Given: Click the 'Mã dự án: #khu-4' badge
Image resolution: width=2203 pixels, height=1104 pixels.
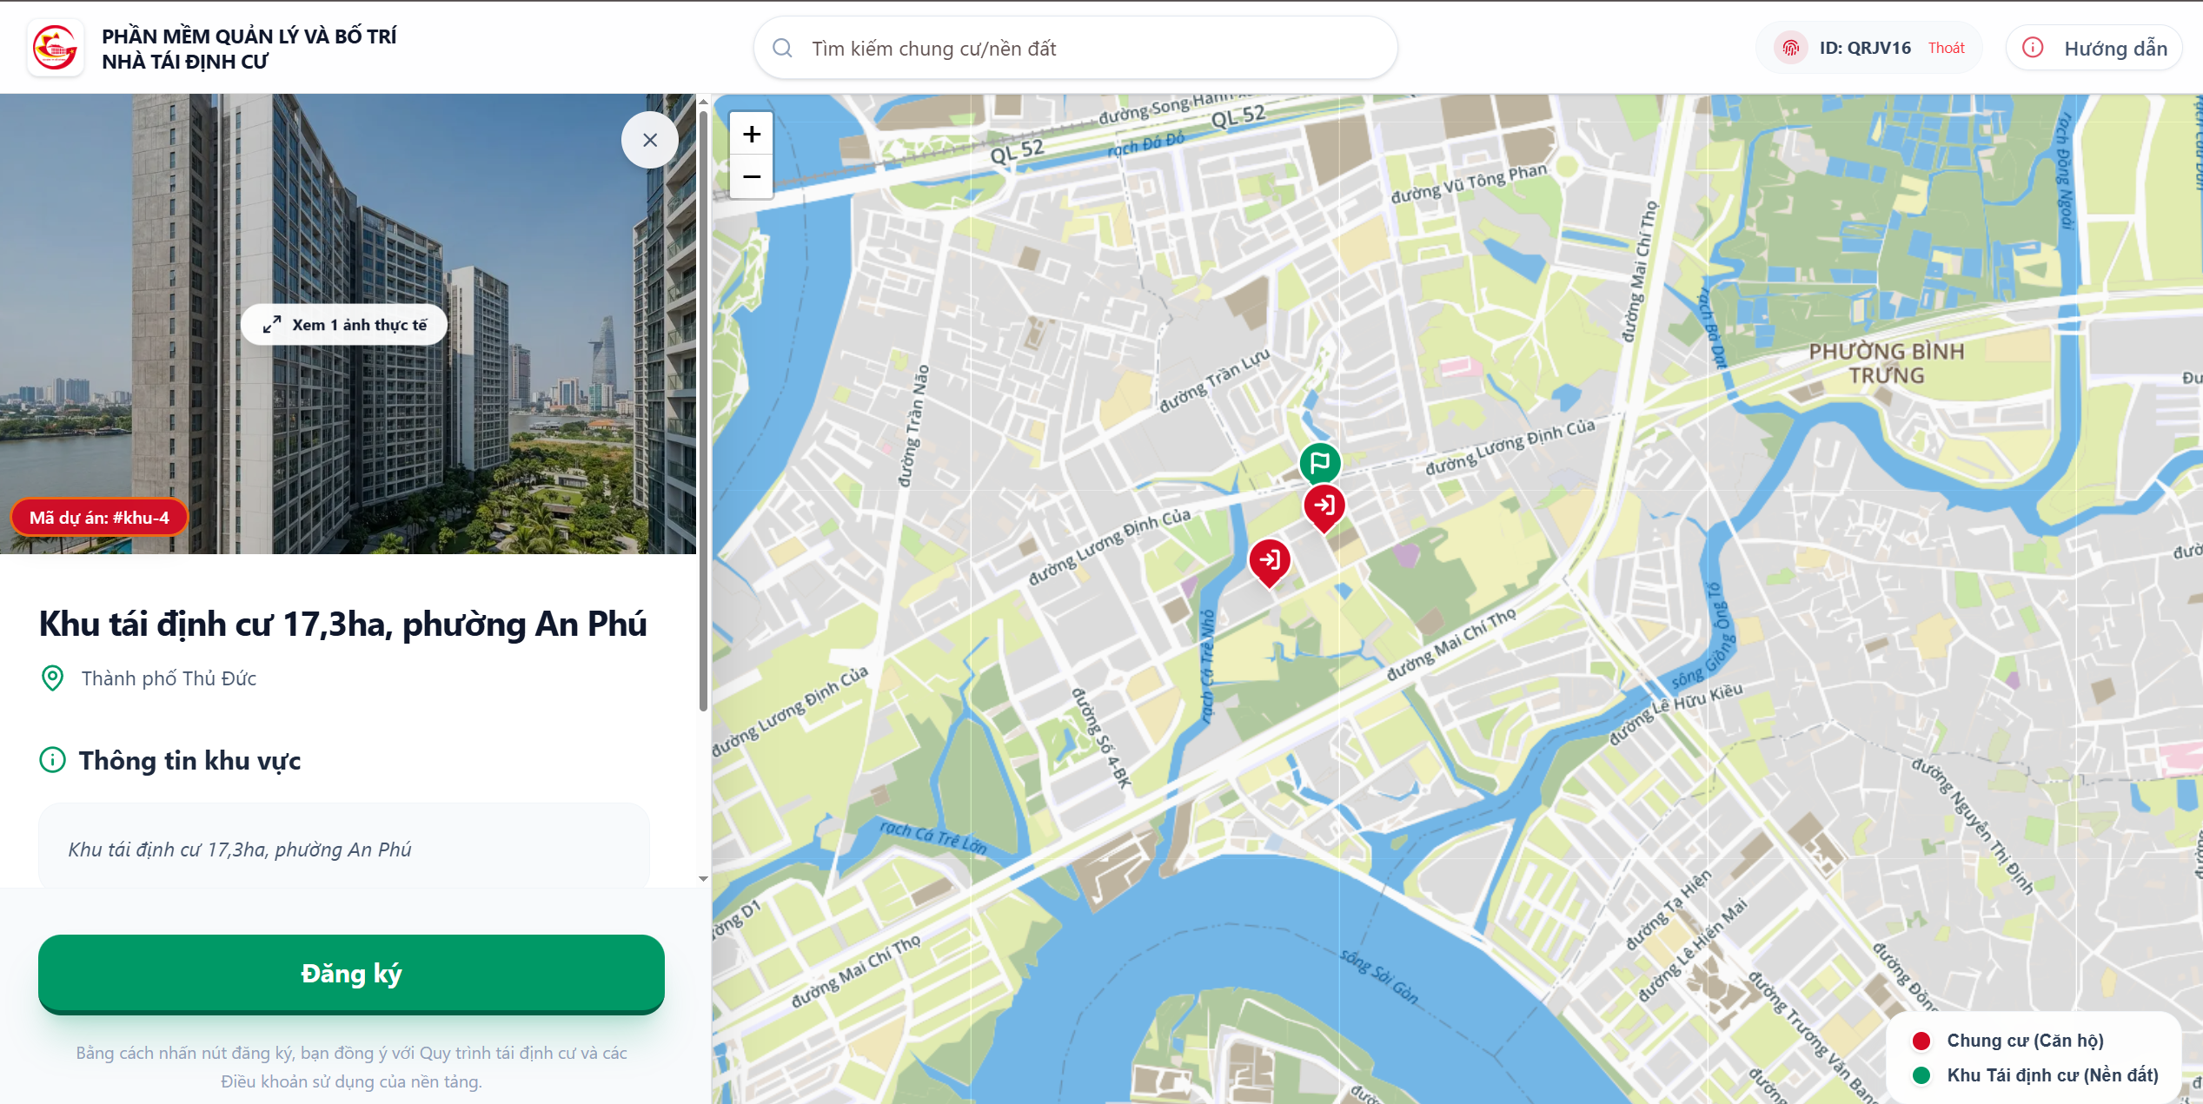Looking at the screenshot, I should coord(99,518).
